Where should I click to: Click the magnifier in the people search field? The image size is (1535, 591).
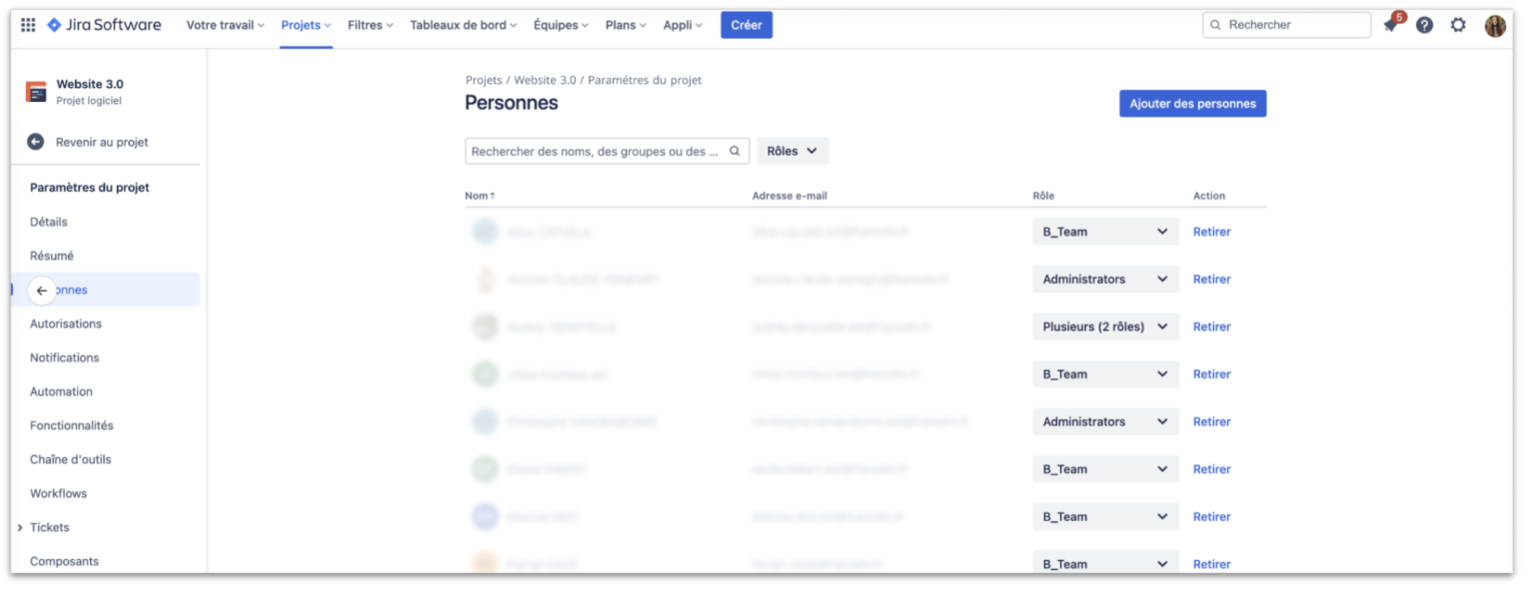[735, 151]
